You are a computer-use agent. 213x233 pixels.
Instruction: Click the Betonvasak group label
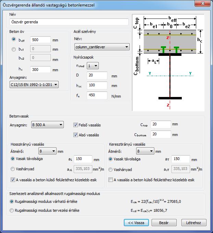19,116
